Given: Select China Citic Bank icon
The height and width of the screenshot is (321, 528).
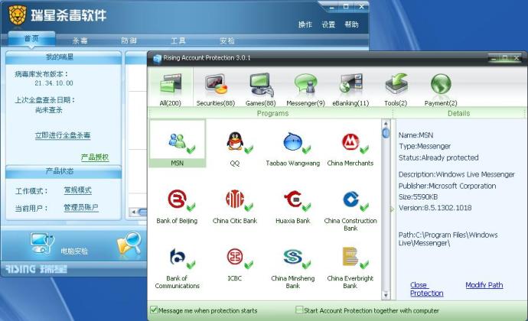Looking at the screenshot, I should pos(235,199).
